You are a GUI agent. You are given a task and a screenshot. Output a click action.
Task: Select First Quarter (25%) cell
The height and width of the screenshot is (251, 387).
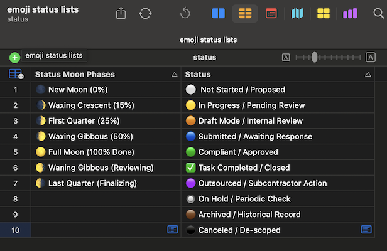click(x=106, y=121)
